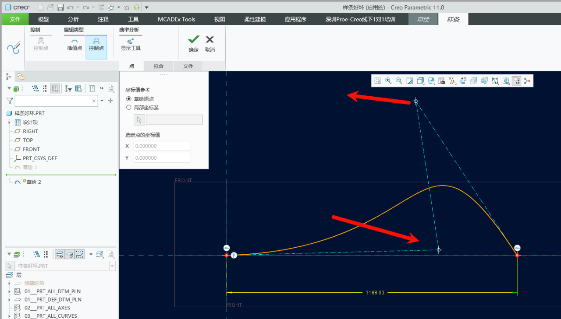The image size is (561, 319).
Task: Click the zoom in magnifier icon
Action: coord(388,81)
